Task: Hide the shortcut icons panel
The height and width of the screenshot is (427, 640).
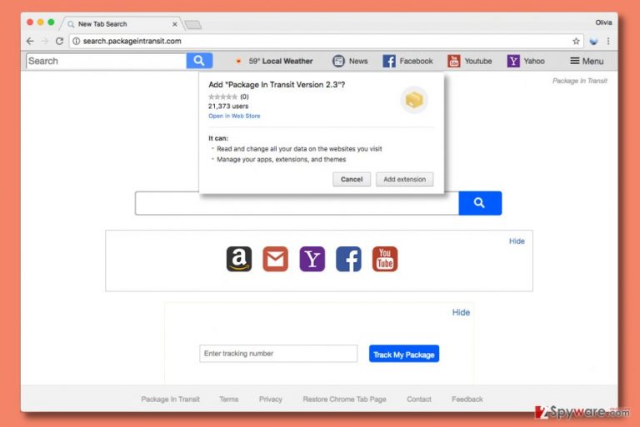Action: (x=517, y=241)
